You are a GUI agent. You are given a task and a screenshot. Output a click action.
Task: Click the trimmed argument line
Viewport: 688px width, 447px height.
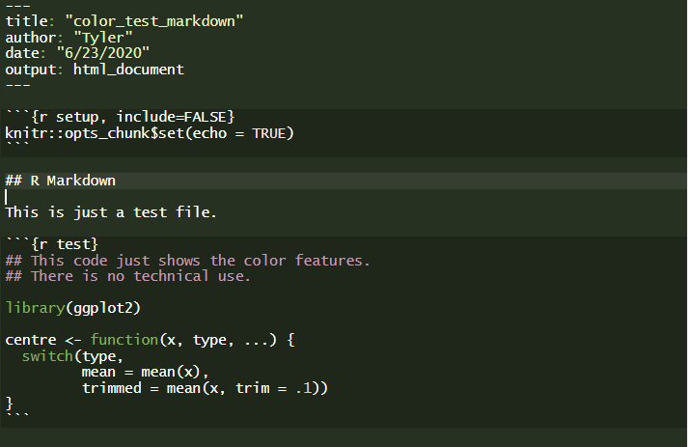(x=205, y=388)
